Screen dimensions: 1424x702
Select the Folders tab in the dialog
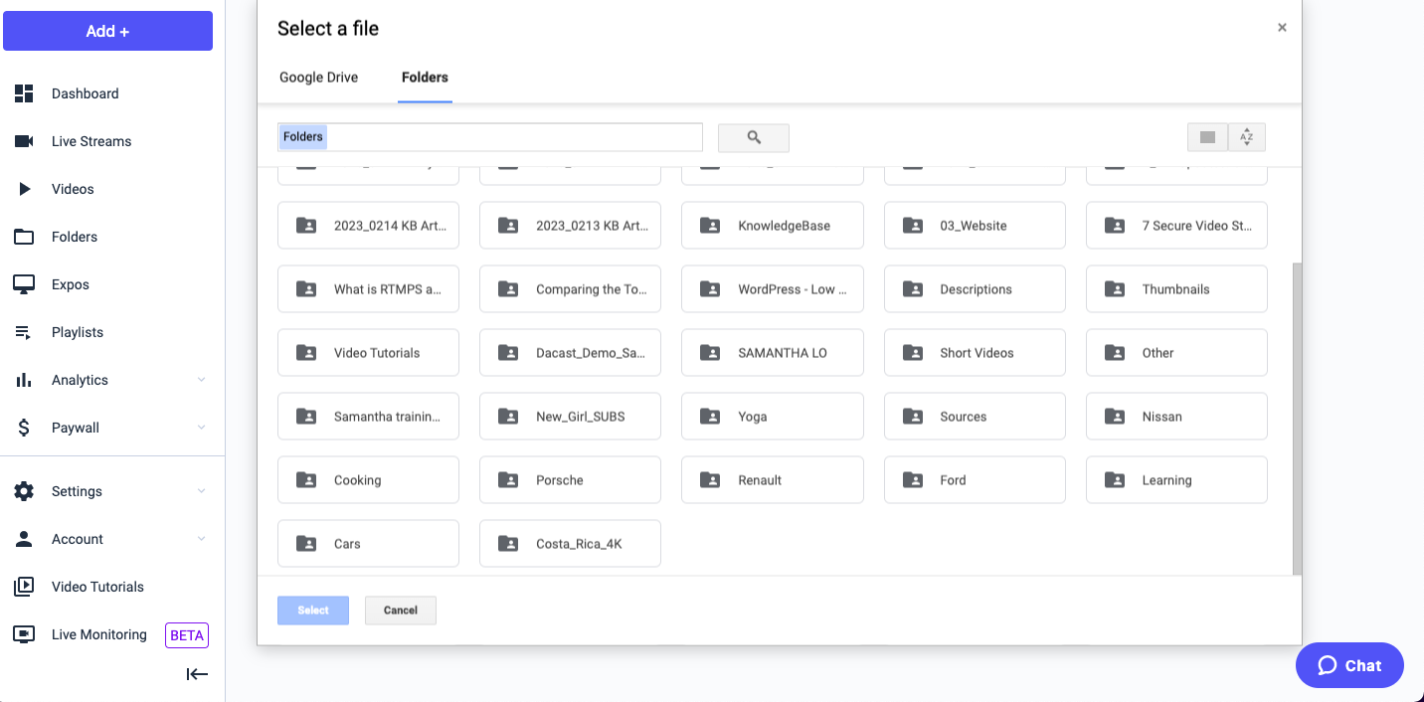point(425,78)
